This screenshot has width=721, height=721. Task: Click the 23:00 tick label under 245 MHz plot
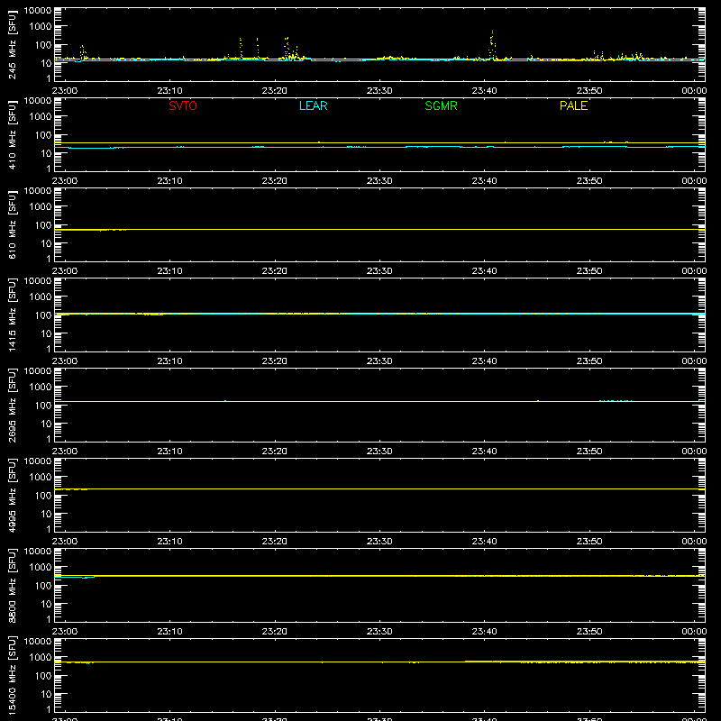click(x=64, y=91)
